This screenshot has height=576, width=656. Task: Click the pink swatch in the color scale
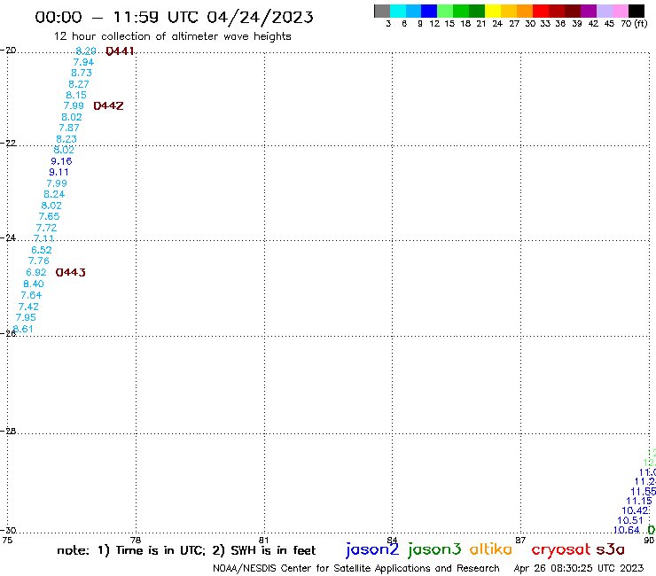(x=621, y=11)
